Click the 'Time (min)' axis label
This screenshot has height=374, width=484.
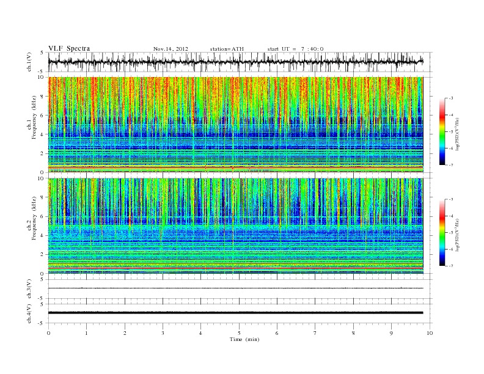(x=244, y=339)
